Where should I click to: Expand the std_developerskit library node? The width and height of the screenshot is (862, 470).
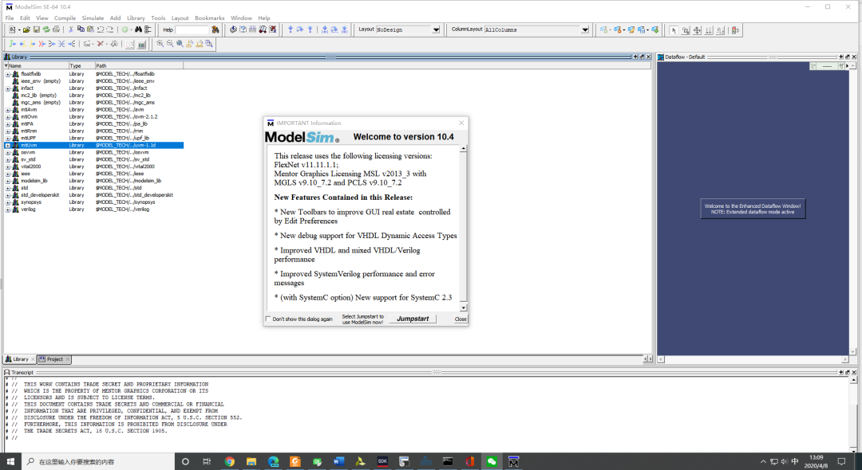[x=8, y=195]
